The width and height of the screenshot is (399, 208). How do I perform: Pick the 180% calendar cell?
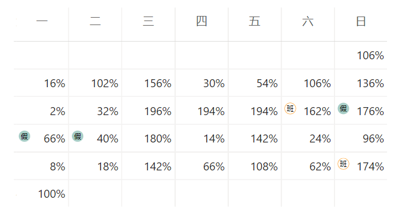pos(148,138)
